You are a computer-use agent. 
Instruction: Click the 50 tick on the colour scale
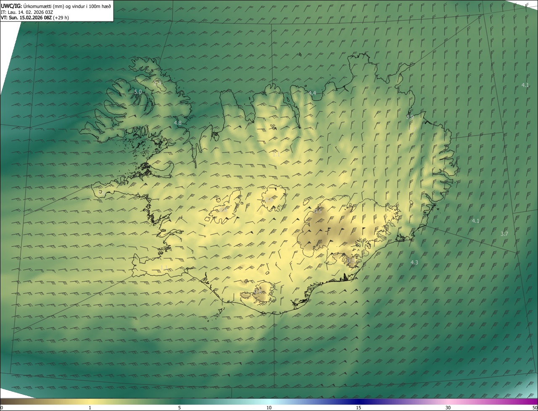pos(535,408)
